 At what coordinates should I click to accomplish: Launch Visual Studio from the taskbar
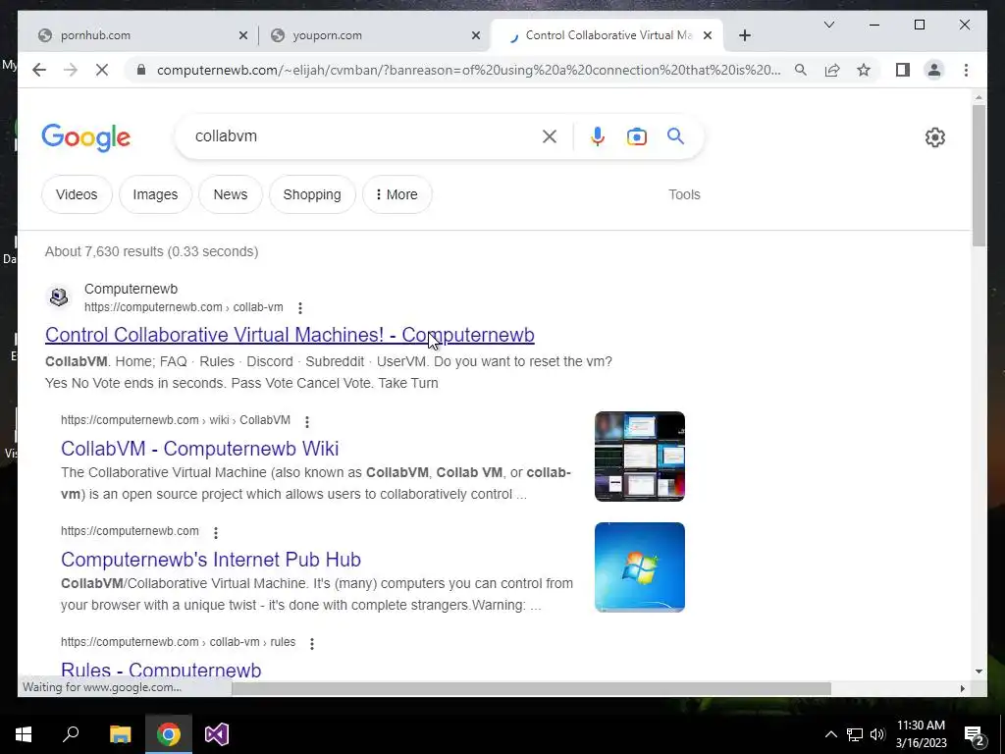tap(217, 734)
